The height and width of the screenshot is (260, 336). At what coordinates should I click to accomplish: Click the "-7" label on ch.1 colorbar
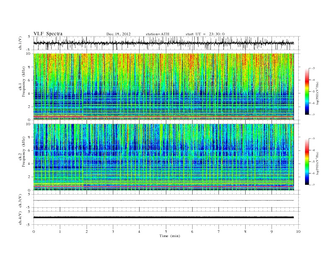pos(313,115)
